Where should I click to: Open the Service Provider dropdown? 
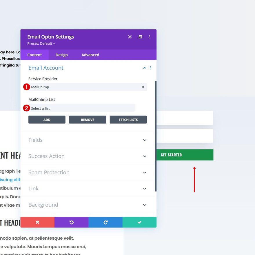click(87, 87)
